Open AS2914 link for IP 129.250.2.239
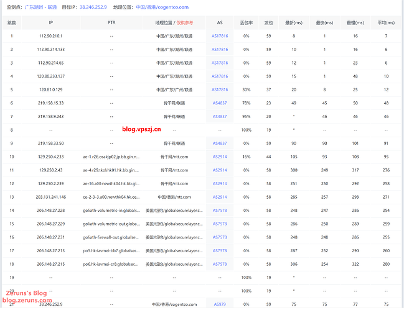This screenshot has width=404, height=310. pos(220,183)
